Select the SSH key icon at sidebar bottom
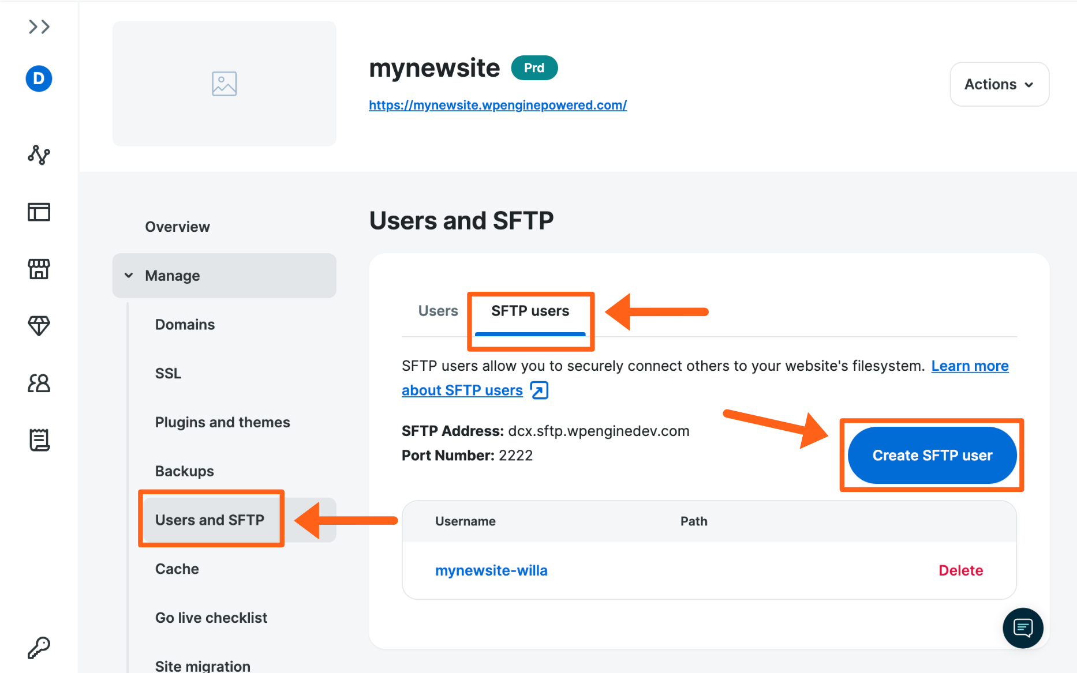Viewport: 1077px width, 673px height. [x=38, y=647]
